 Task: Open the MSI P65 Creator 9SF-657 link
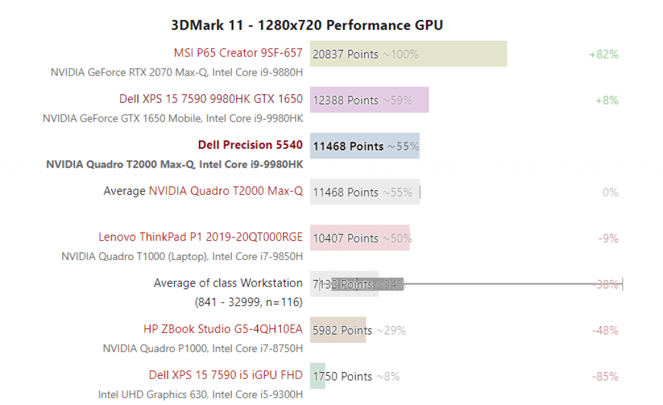pos(238,53)
